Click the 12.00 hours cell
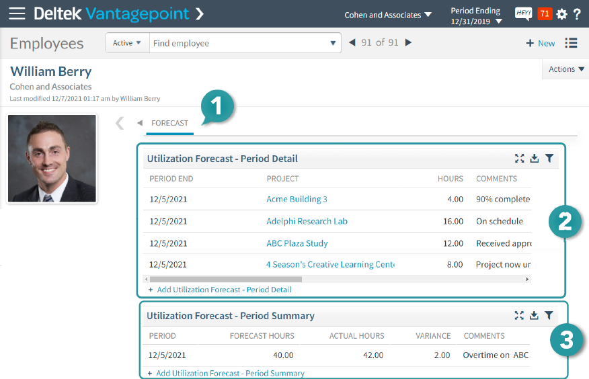This screenshot has height=379, width=589. (x=453, y=243)
